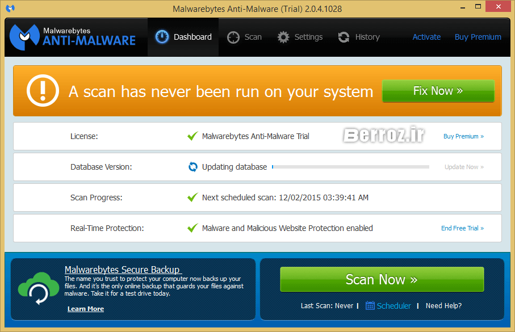Click the orange warning exclamation icon
The height and width of the screenshot is (332, 515).
pos(43,91)
